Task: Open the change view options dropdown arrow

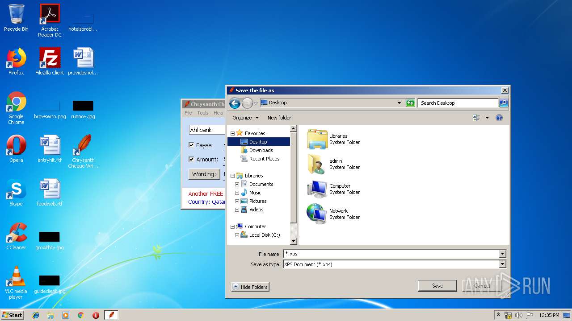Action: click(487, 118)
